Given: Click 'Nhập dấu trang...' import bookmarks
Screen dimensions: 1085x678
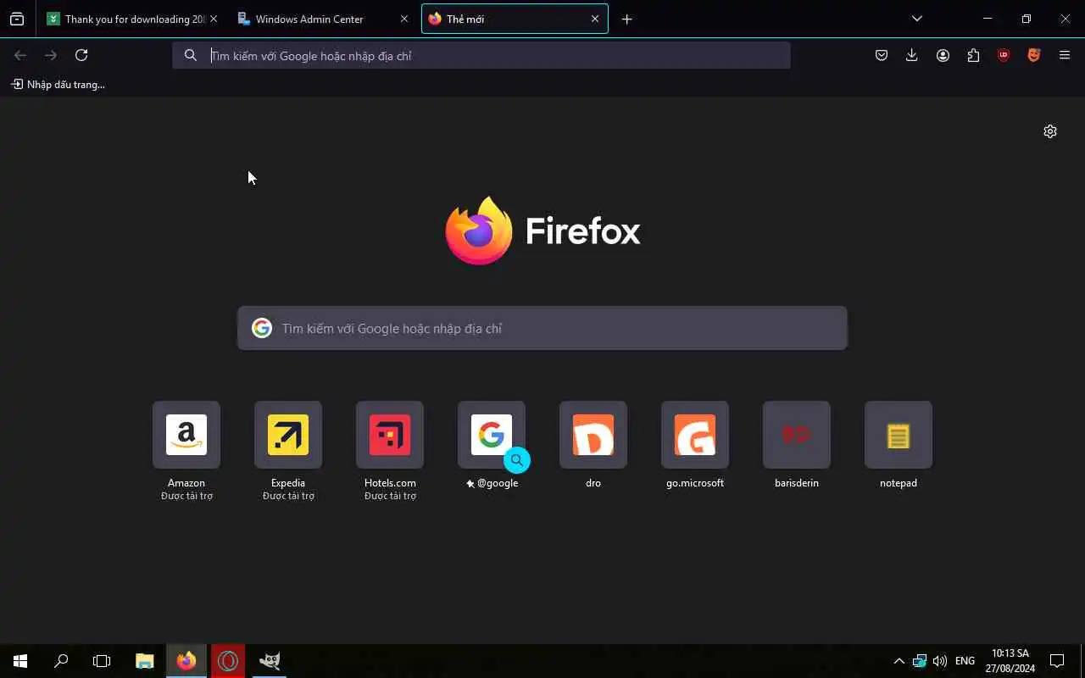Looking at the screenshot, I should click(58, 85).
